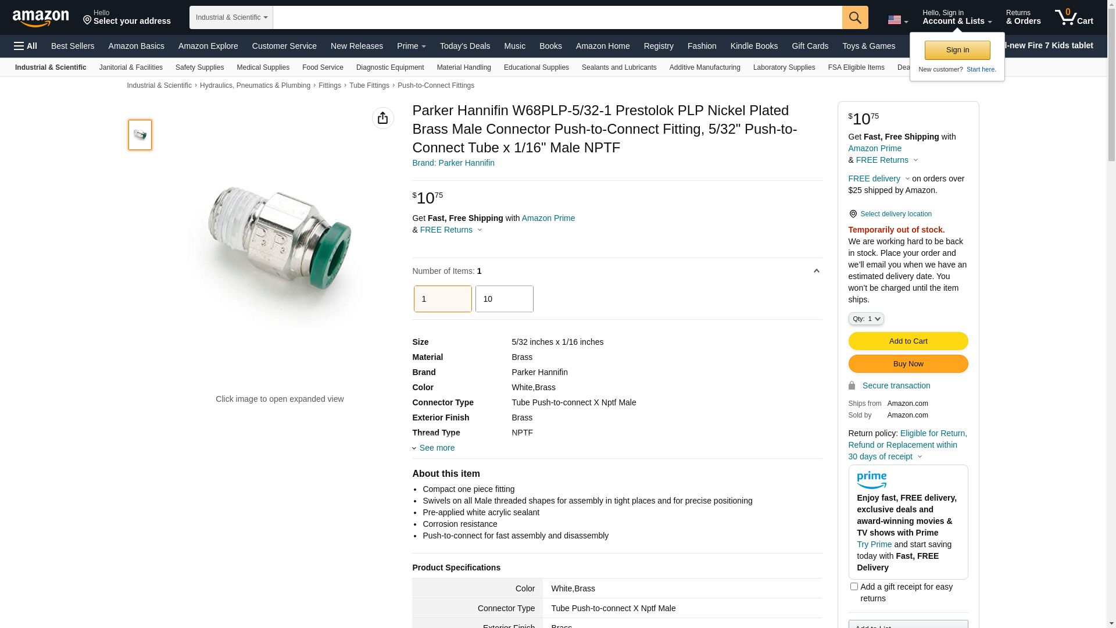Click the share icon above product image
Image resolution: width=1116 pixels, height=628 pixels.
[382, 118]
